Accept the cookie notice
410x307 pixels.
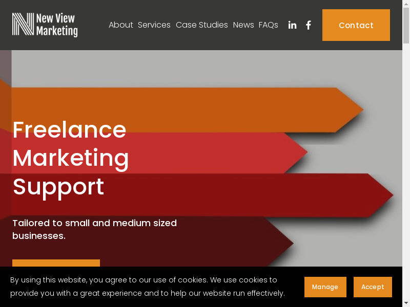click(x=373, y=287)
